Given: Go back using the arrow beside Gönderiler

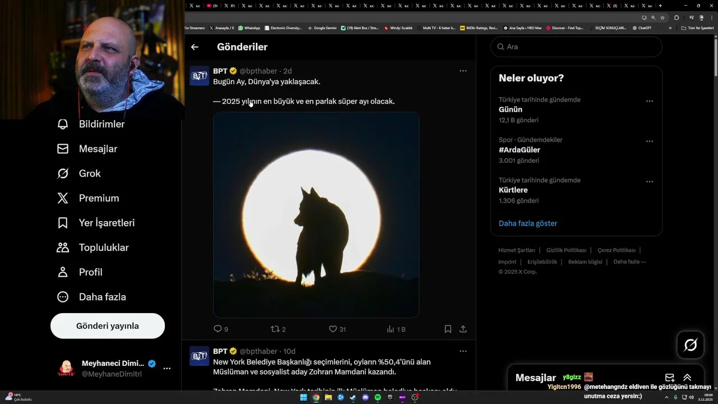Looking at the screenshot, I should click(x=195, y=47).
